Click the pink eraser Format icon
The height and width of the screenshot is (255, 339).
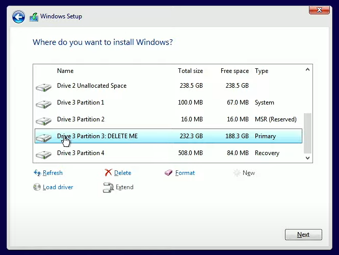(168, 172)
